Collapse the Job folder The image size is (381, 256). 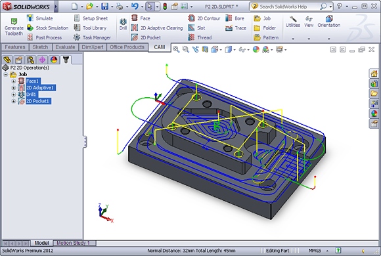pos(6,74)
